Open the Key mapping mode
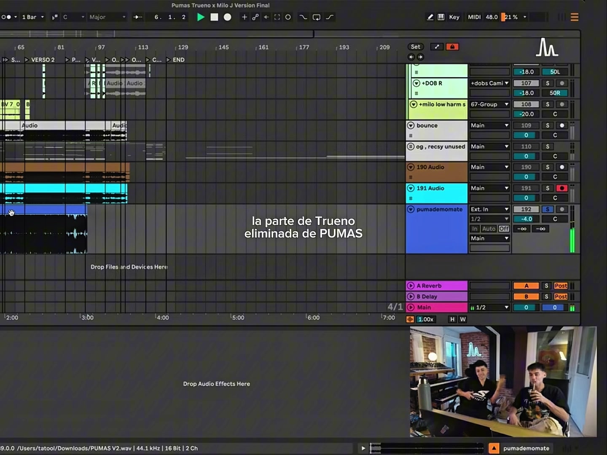607x455 pixels. tap(454, 17)
